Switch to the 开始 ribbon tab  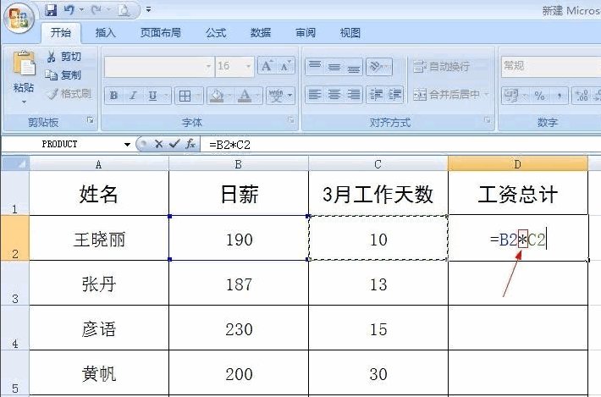pos(61,32)
